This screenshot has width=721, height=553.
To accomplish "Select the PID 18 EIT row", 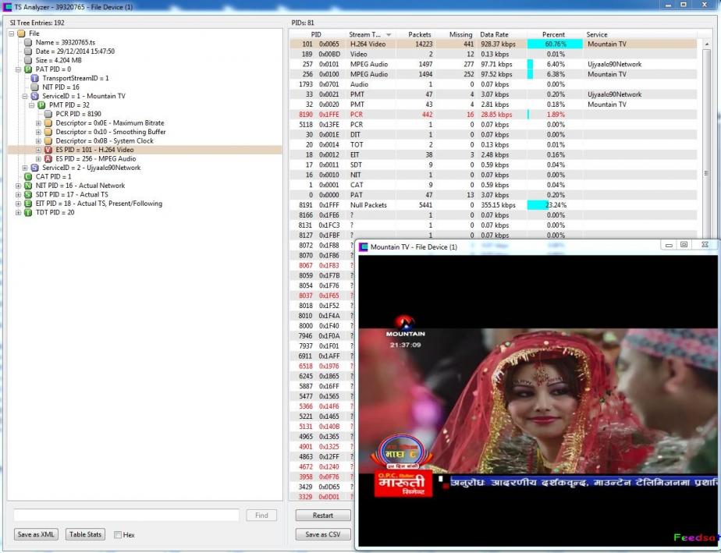I will (493, 155).
